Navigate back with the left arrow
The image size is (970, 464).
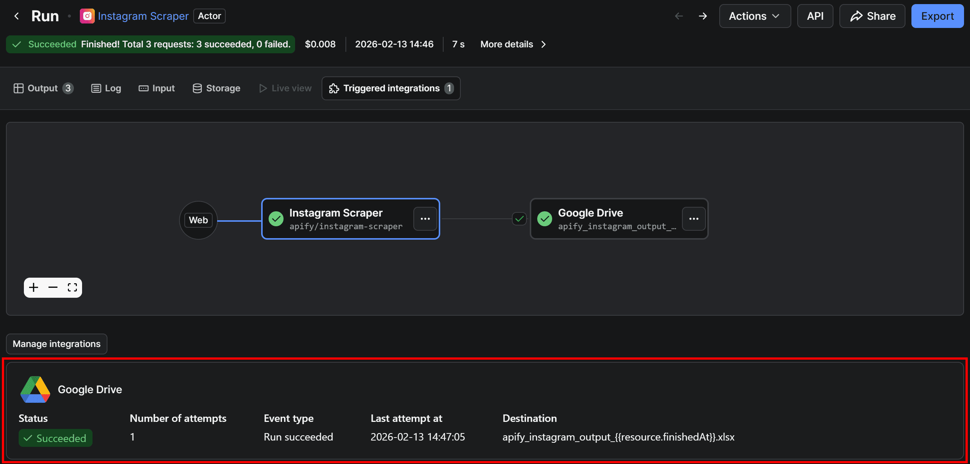679,16
